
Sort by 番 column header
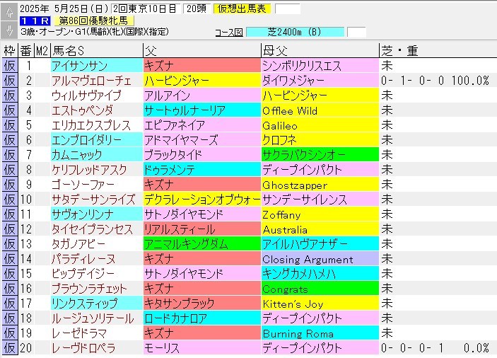[26, 50]
